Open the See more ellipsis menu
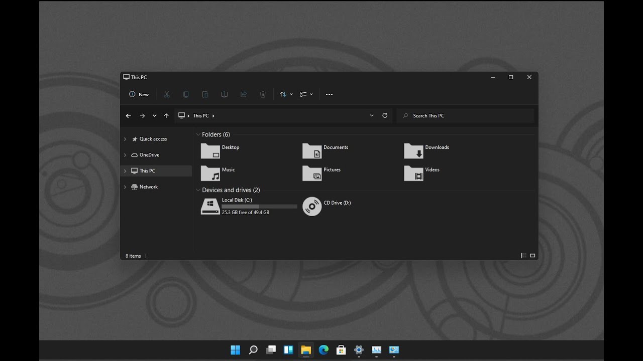This screenshot has width=643, height=361. click(329, 94)
